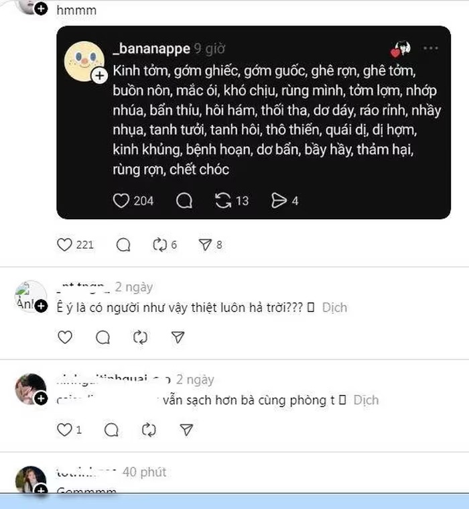Share the 'Ê ý là có người' comment
The height and width of the screenshot is (509, 469).
click(178, 337)
